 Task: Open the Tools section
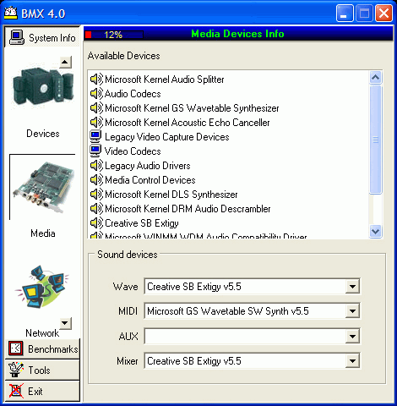[42, 370]
